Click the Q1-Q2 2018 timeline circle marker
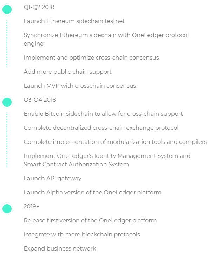 [7, 9]
